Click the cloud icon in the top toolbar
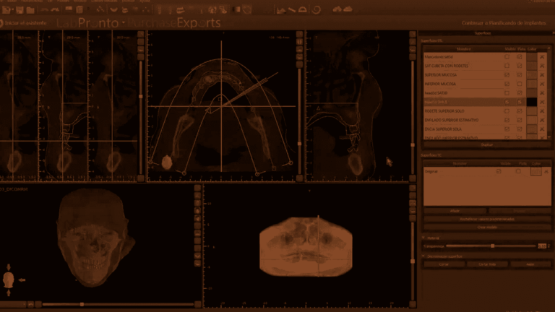555x312 pixels. tap(347, 9)
